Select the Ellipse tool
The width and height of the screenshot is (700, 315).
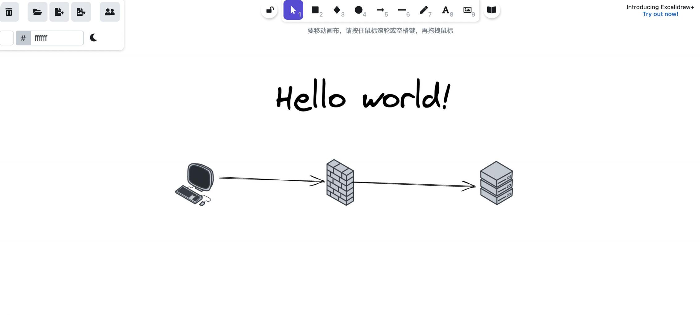[358, 10]
